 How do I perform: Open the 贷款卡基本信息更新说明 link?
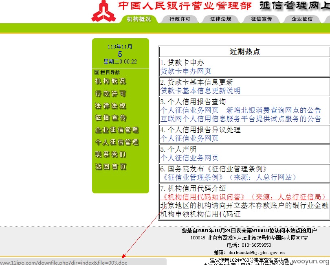pyautogui.click(x=200, y=91)
